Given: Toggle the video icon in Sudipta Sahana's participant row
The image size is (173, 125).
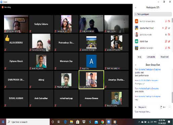Looking at the screenshot, I should point(169,21).
